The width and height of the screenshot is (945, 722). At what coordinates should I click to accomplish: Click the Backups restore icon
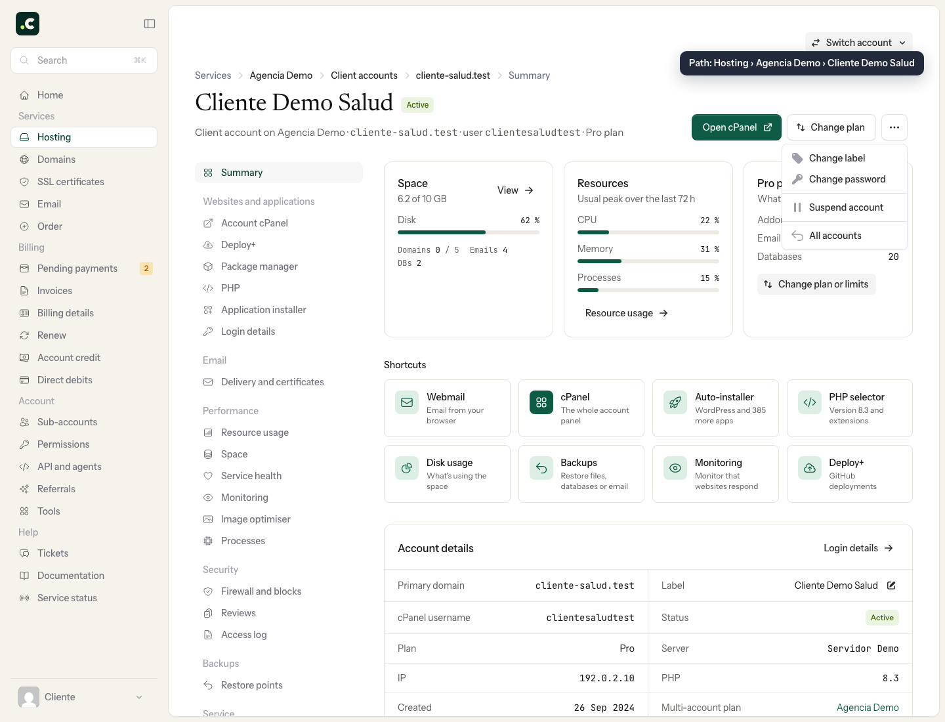pos(541,468)
